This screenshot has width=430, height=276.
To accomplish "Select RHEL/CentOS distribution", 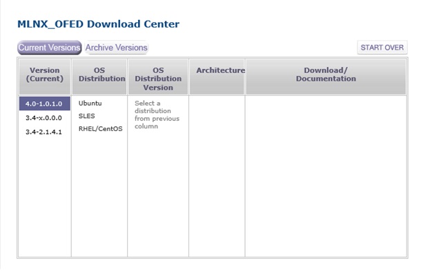I will [101, 129].
